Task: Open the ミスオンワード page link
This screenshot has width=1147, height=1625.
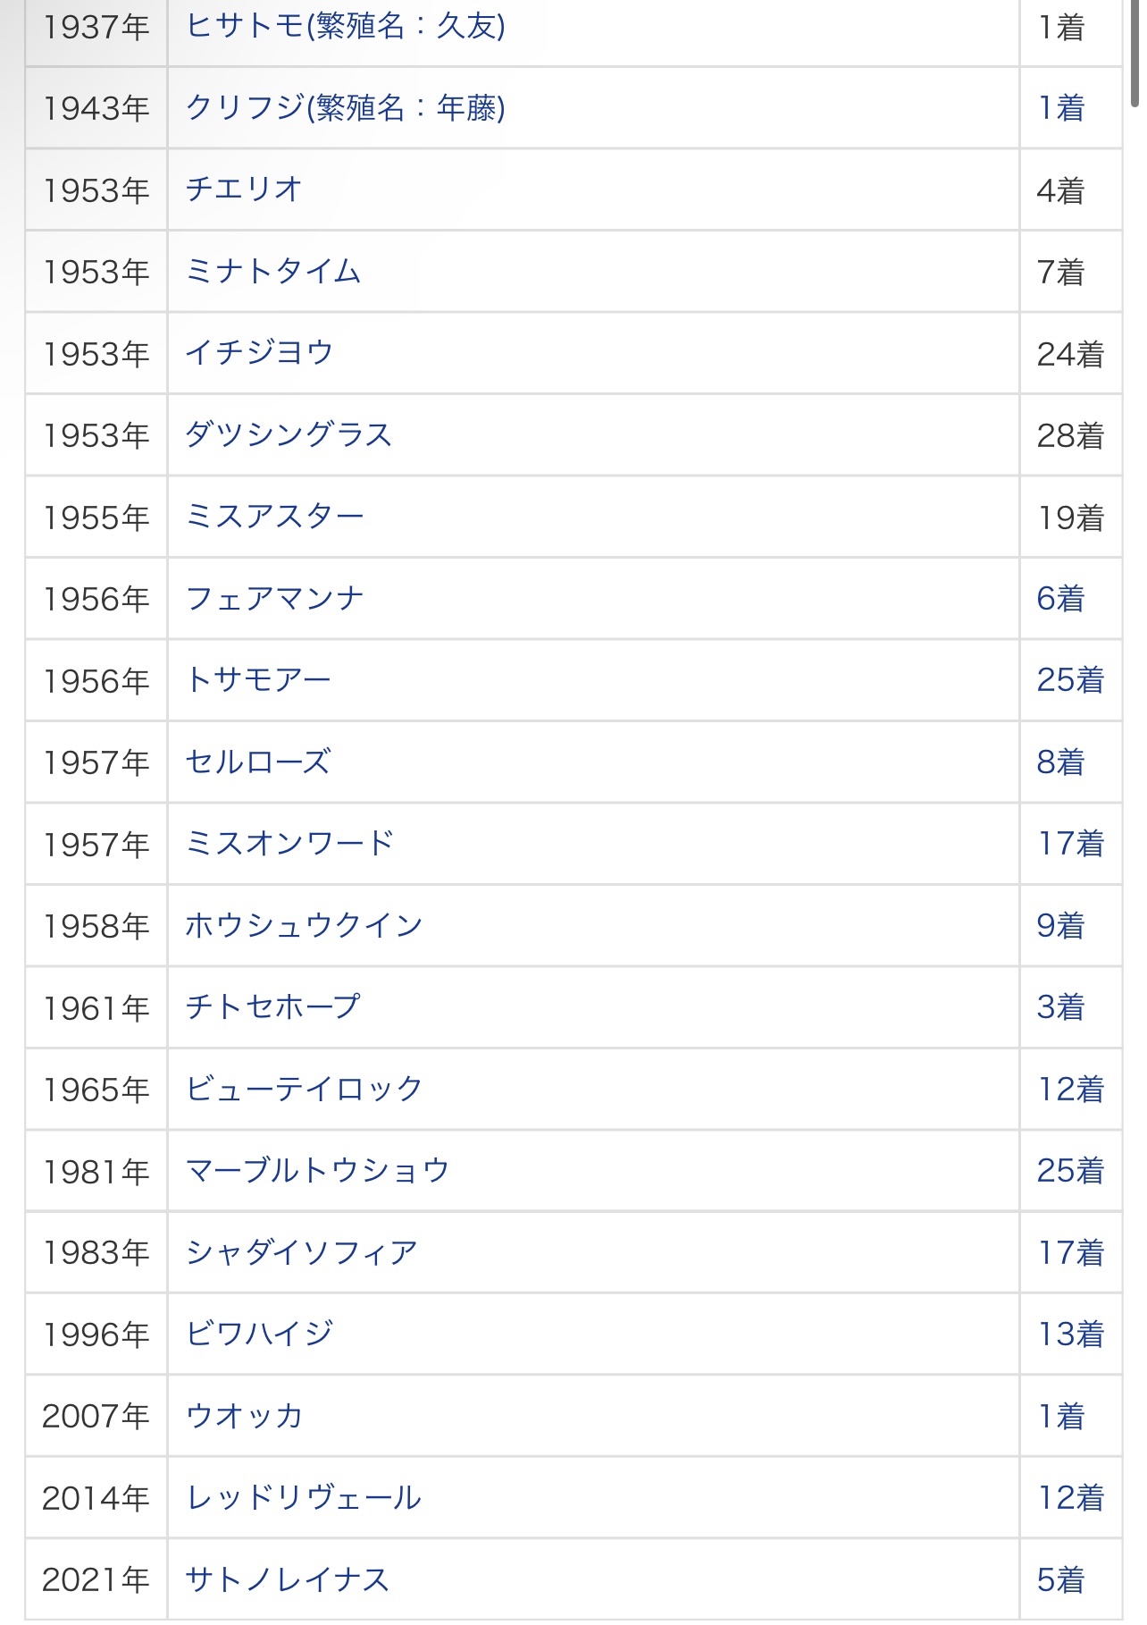Action: point(289,844)
